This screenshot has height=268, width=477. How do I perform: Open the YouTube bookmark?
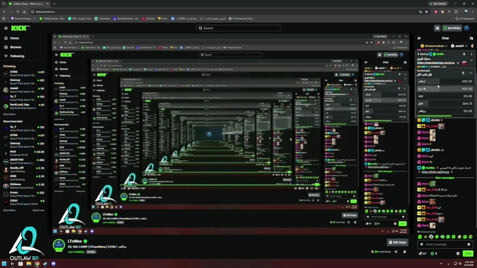coord(148,18)
